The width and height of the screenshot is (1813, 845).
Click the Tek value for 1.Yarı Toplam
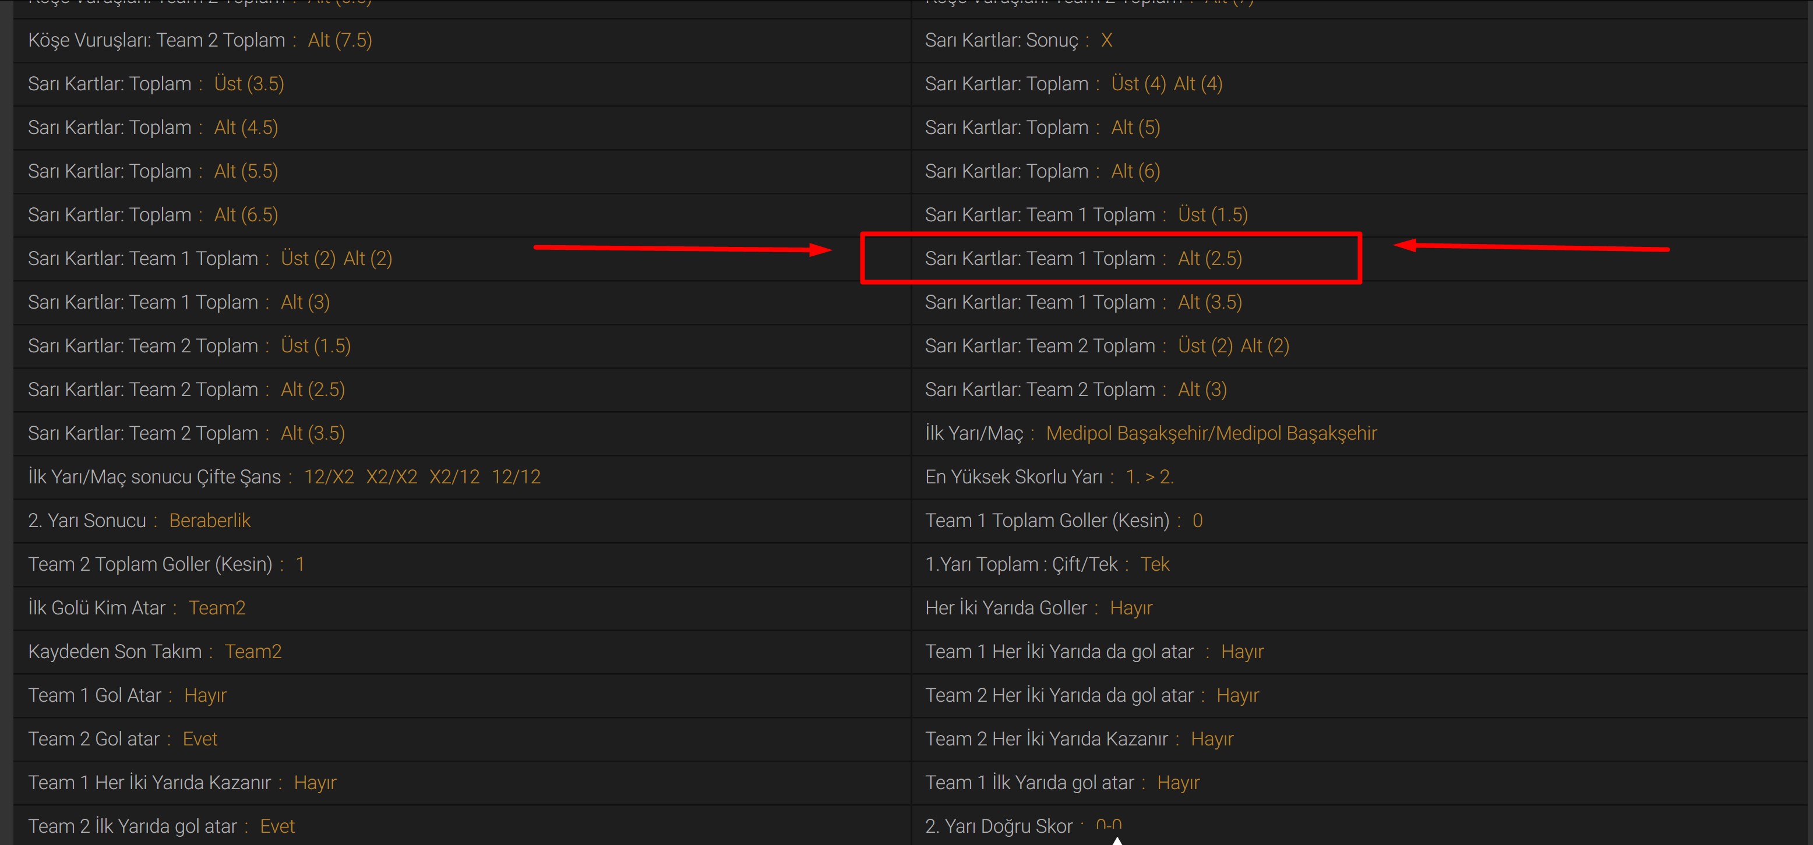click(1154, 564)
